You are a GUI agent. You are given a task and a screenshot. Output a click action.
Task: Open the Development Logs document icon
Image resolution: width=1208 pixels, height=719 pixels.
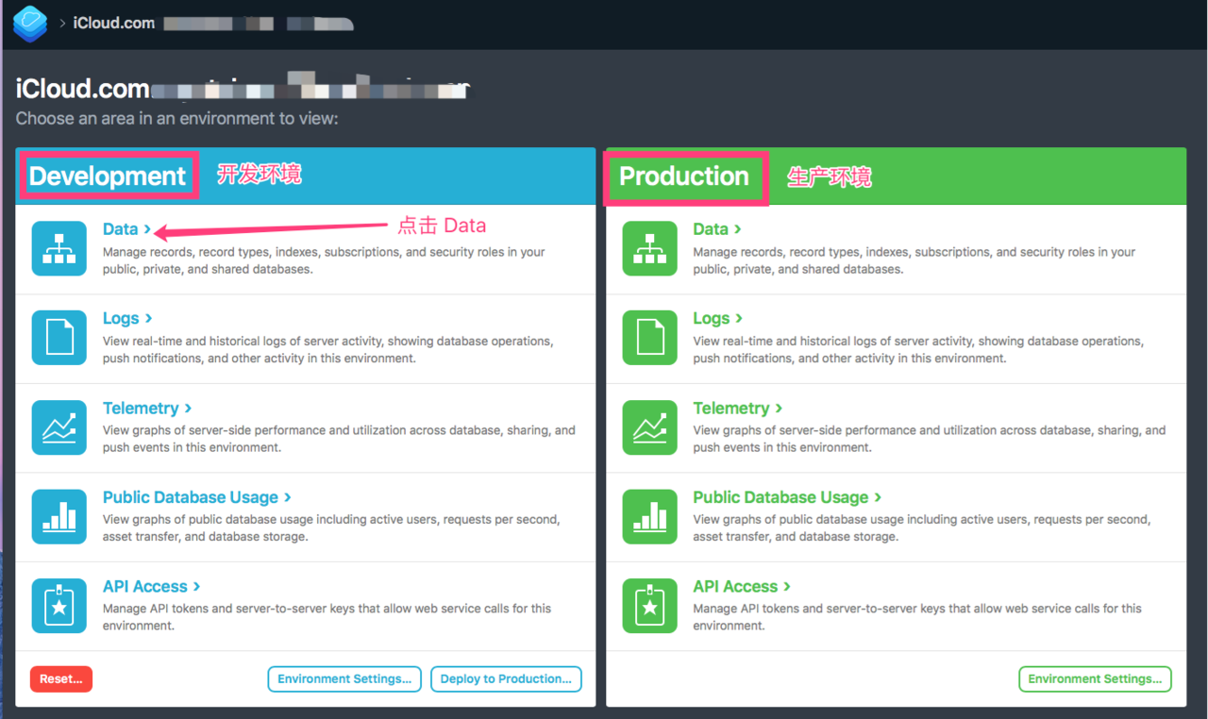pos(59,337)
